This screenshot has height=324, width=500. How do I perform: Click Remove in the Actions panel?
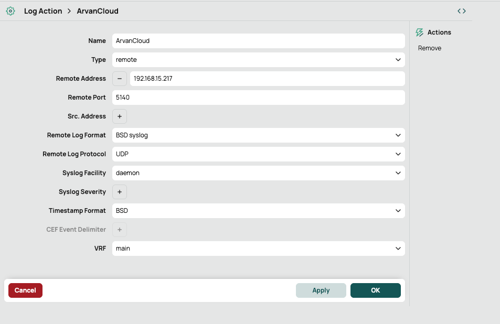tap(430, 48)
